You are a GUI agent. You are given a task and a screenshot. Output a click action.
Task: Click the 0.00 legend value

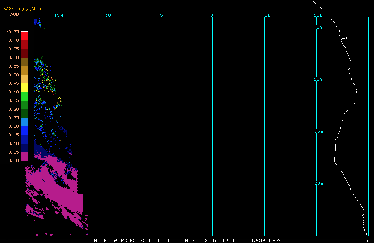tap(13, 160)
